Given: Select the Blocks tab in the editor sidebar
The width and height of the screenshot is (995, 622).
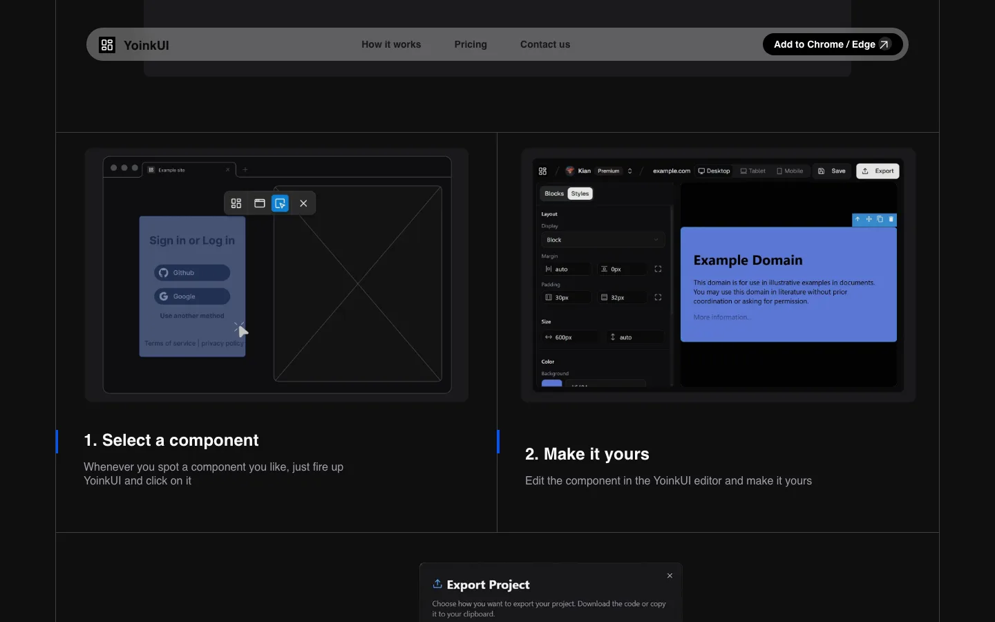Looking at the screenshot, I should [554, 194].
